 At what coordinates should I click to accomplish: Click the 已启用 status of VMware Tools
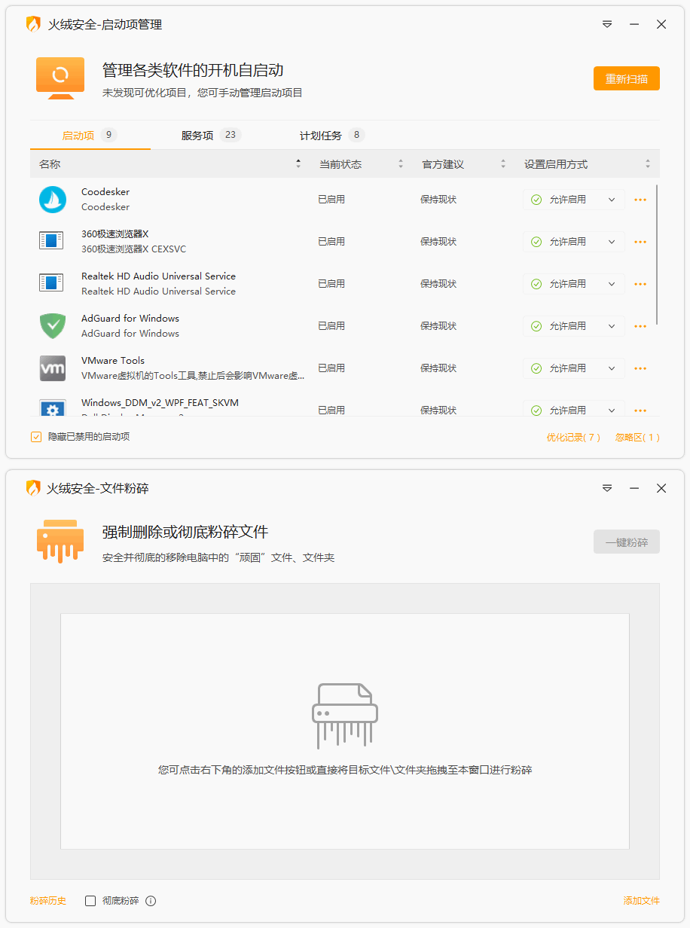pos(331,368)
